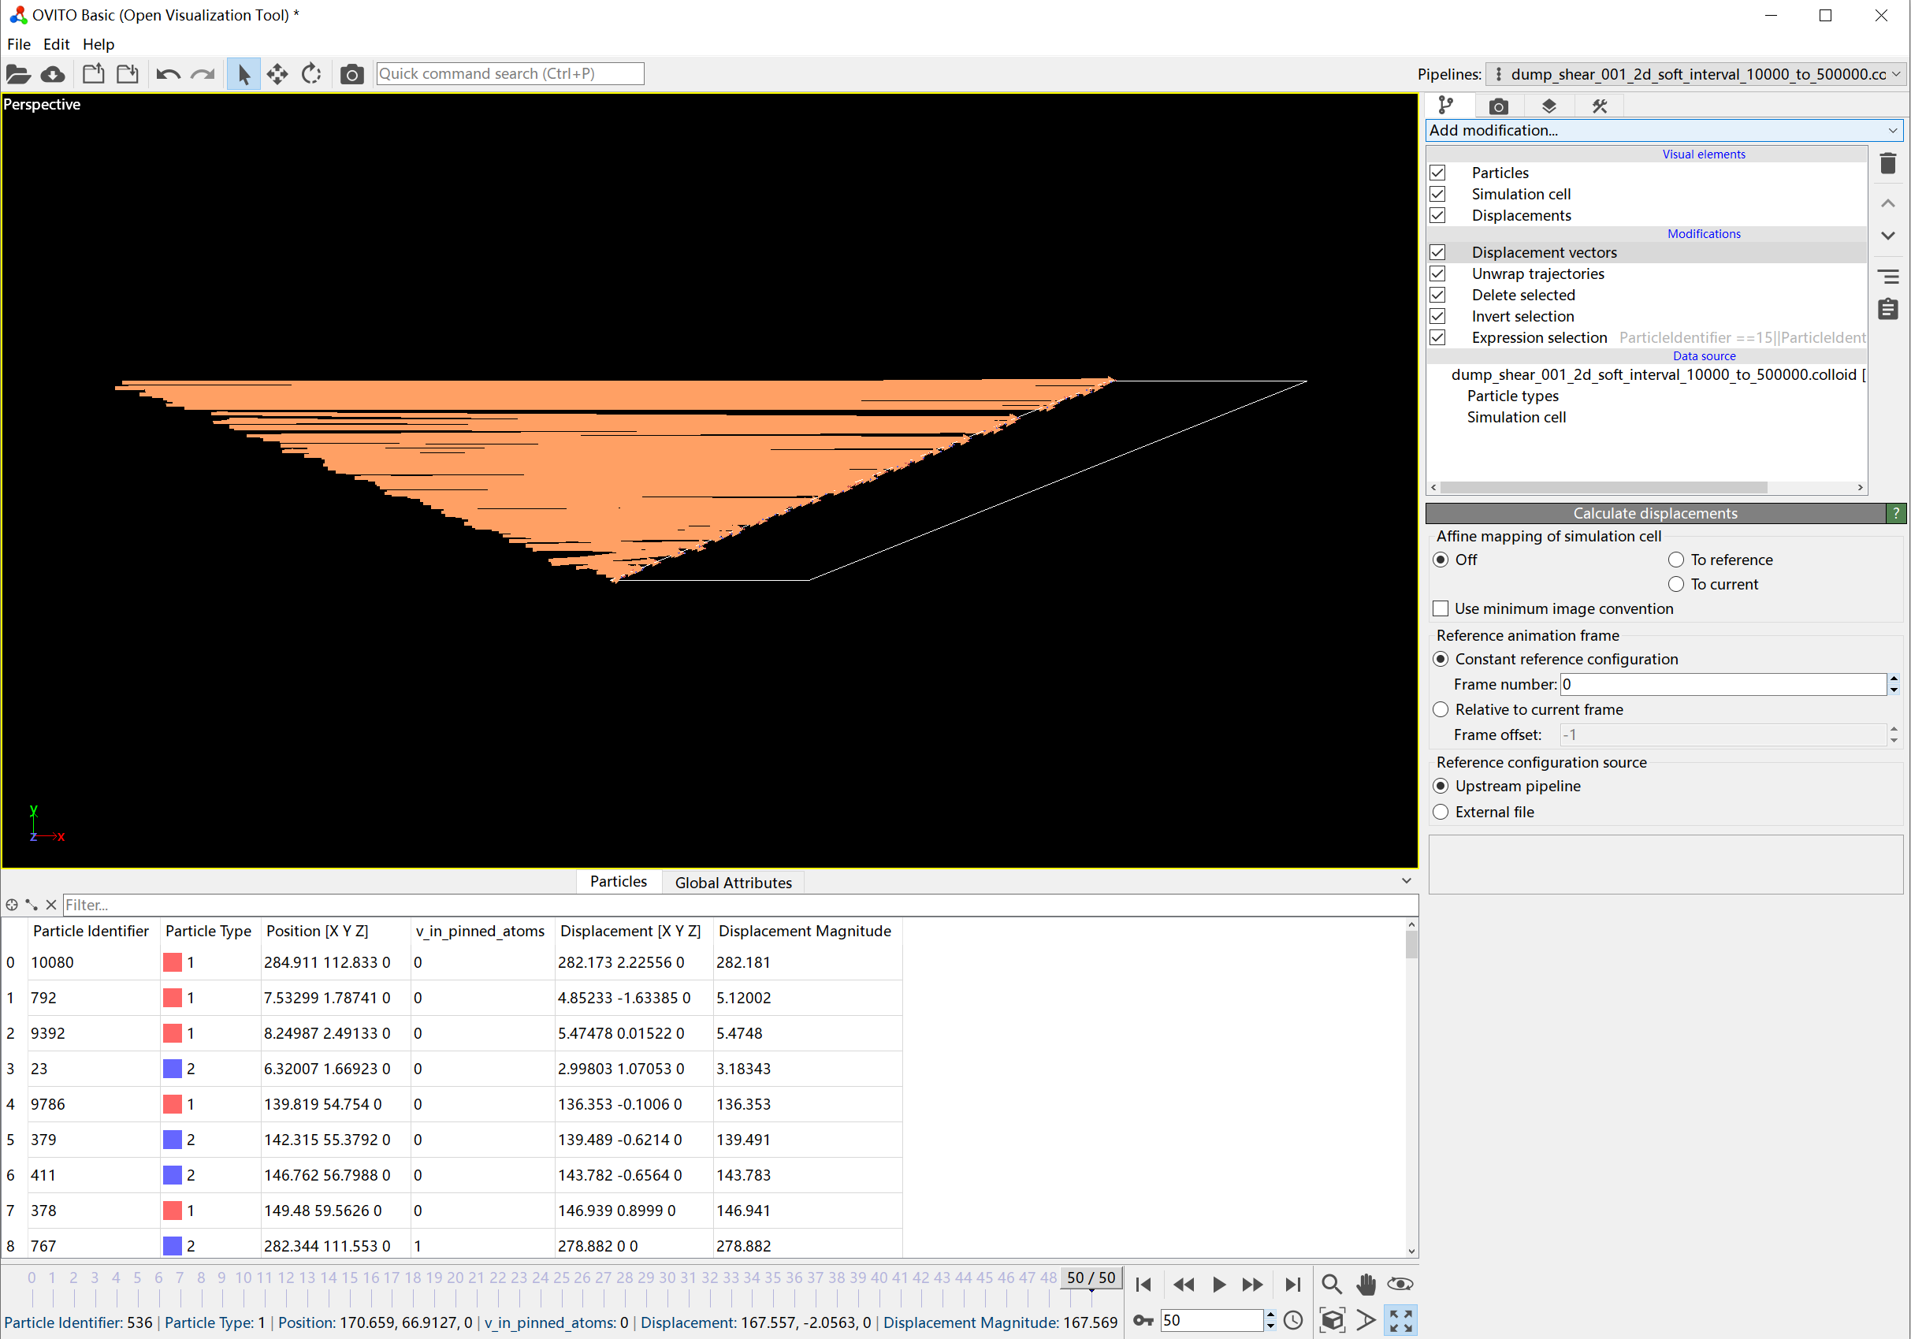1911x1339 pixels.
Task: Open the Edit menu
Action: coord(56,44)
